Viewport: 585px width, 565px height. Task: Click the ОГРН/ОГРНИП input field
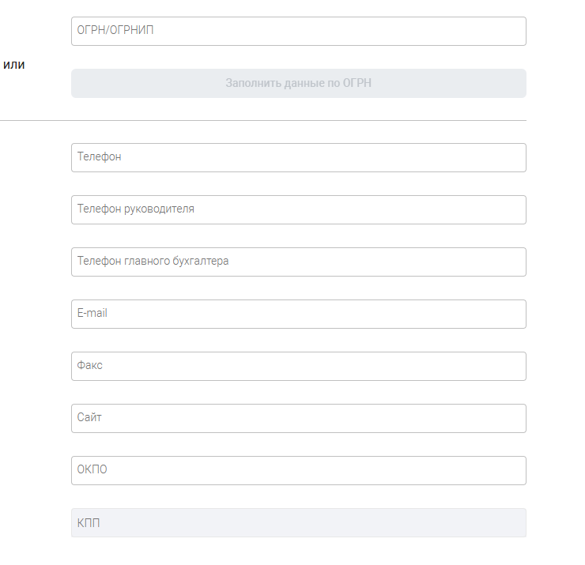click(x=298, y=31)
